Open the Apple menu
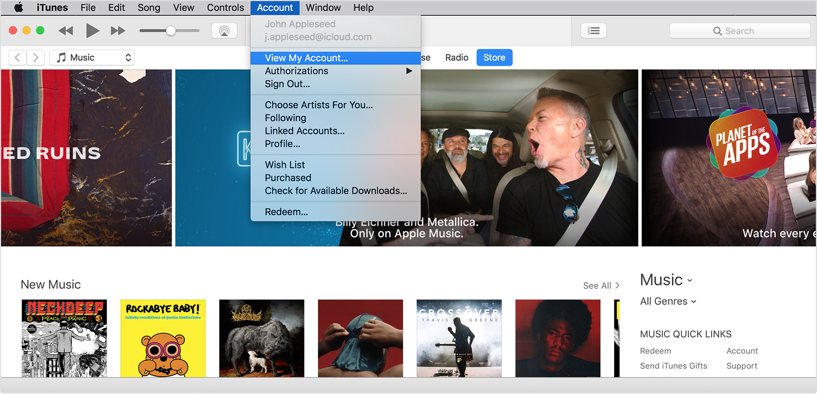The height and width of the screenshot is (394, 817). click(19, 7)
